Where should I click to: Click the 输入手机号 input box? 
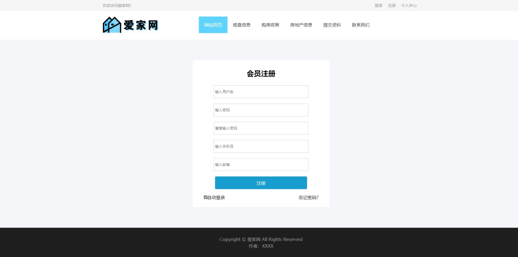pyautogui.click(x=261, y=147)
